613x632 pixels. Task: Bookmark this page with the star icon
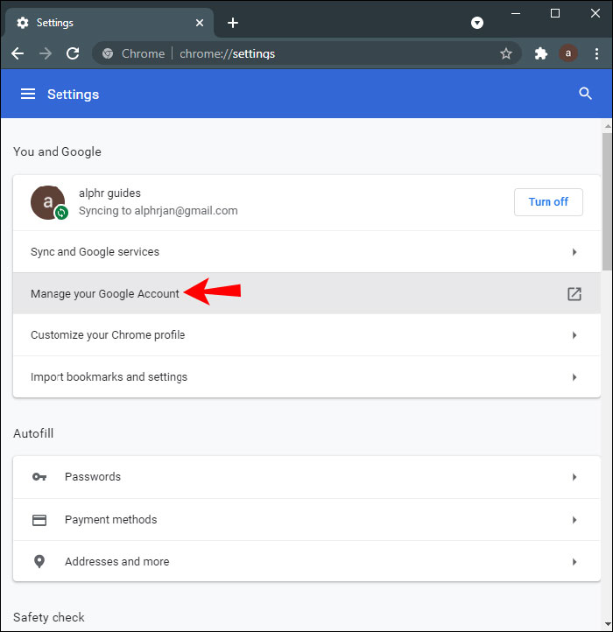[x=505, y=53]
